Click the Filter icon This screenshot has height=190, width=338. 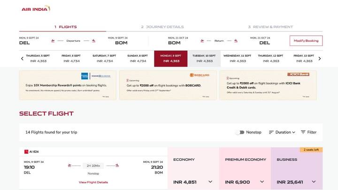pyautogui.click(x=303, y=132)
